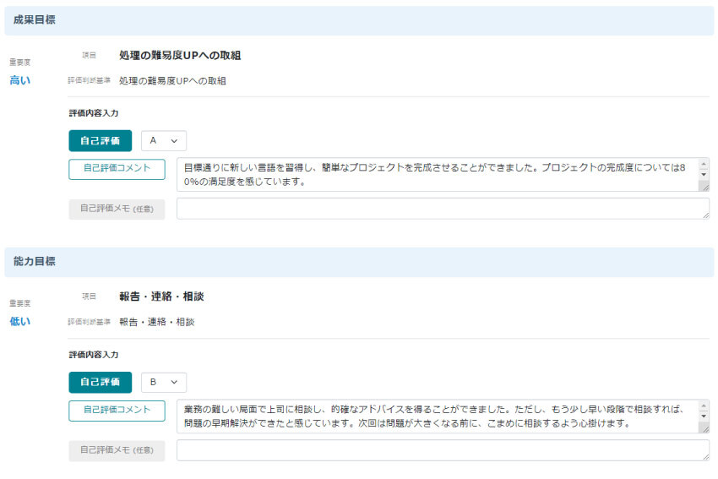Click 自己評価コメント button in 能力目標 section

(x=117, y=411)
